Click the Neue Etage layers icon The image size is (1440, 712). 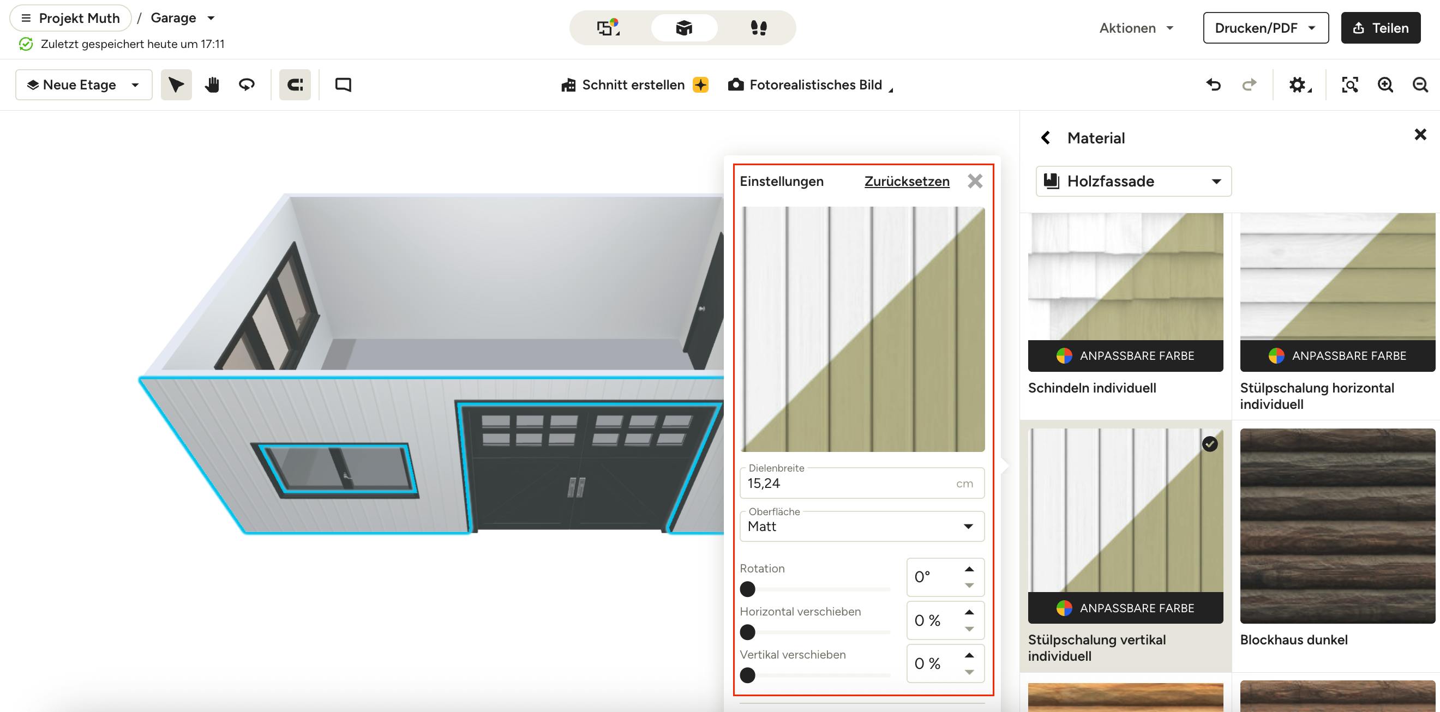33,85
